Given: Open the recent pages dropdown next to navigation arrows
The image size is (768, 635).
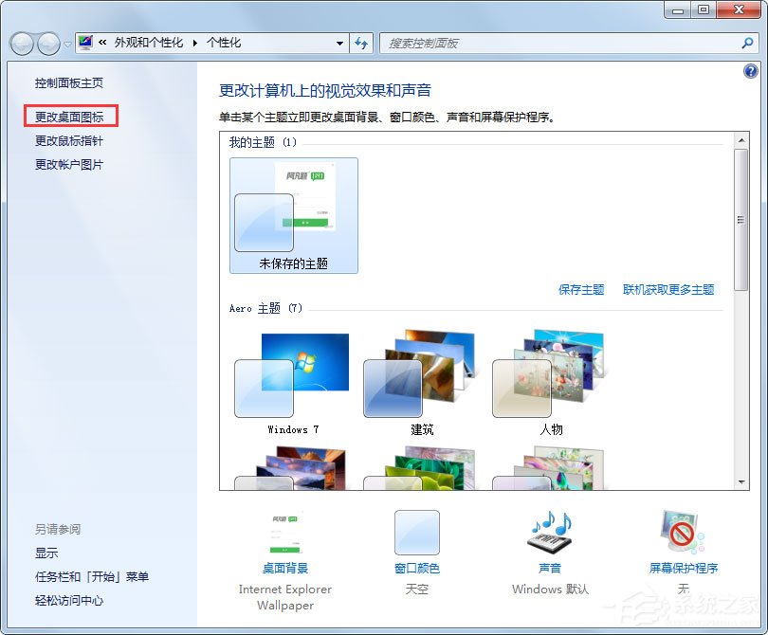Looking at the screenshot, I should coord(65,44).
